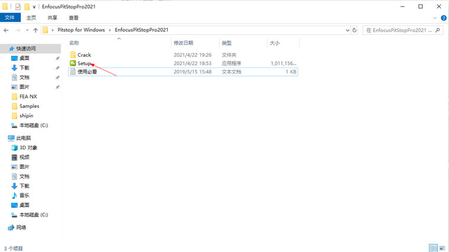Image resolution: width=449 pixels, height=252 pixels.
Task: Go up one folder level
Action: pos(35,30)
